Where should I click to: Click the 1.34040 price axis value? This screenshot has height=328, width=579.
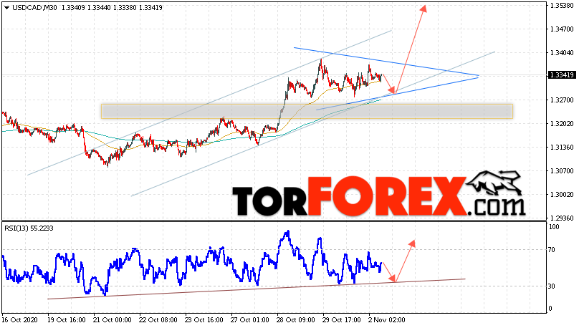[562, 53]
